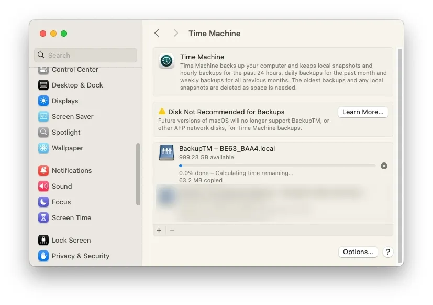Select the Notifications bell icon
The height and width of the screenshot is (305, 433).
click(43, 171)
